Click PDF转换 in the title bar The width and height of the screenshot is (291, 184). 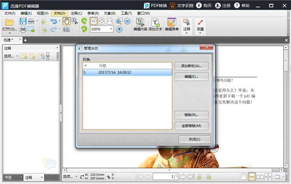[x=155, y=5]
